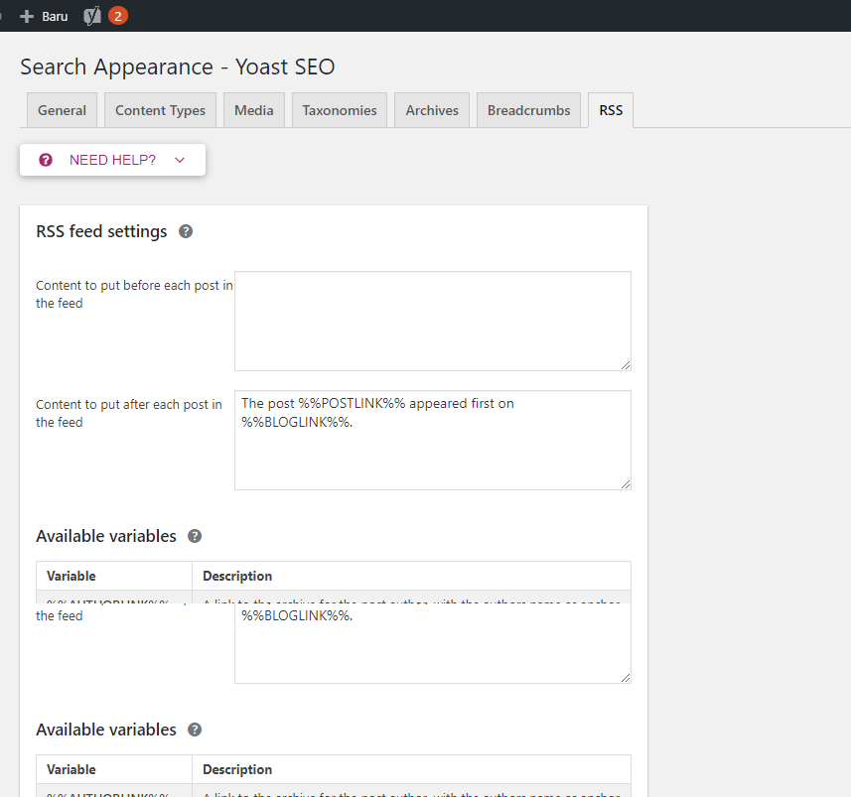Click the label Content to put before each post
The width and height of the screenshot is (851, 797).
click(x=134, y=294)
